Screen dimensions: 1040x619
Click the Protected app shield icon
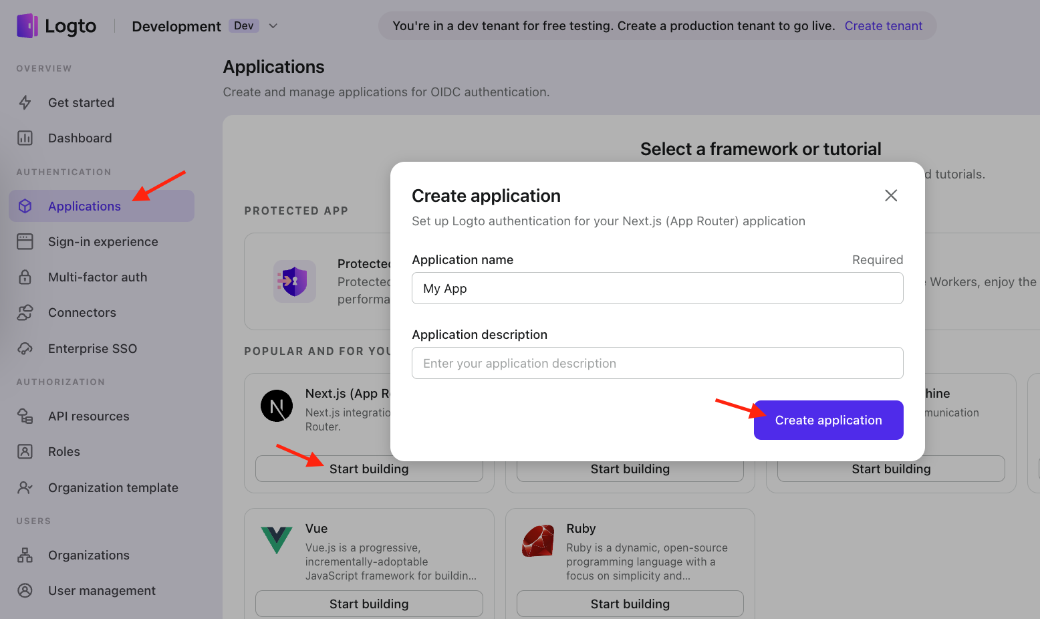(x=295, y=281)
